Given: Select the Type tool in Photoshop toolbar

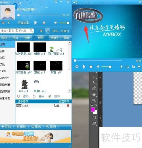Looking at the screenshot, I should pos(94,76).
